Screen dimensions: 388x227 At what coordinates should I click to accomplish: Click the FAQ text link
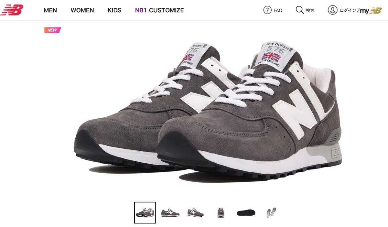click(278, 10)
